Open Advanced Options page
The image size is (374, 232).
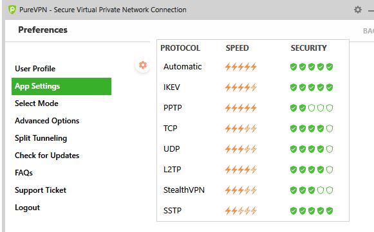(47, 121)
